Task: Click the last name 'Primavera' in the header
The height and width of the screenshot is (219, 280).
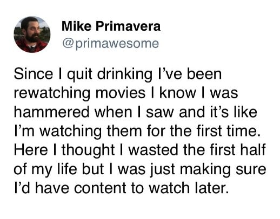Action: [128, 26]
